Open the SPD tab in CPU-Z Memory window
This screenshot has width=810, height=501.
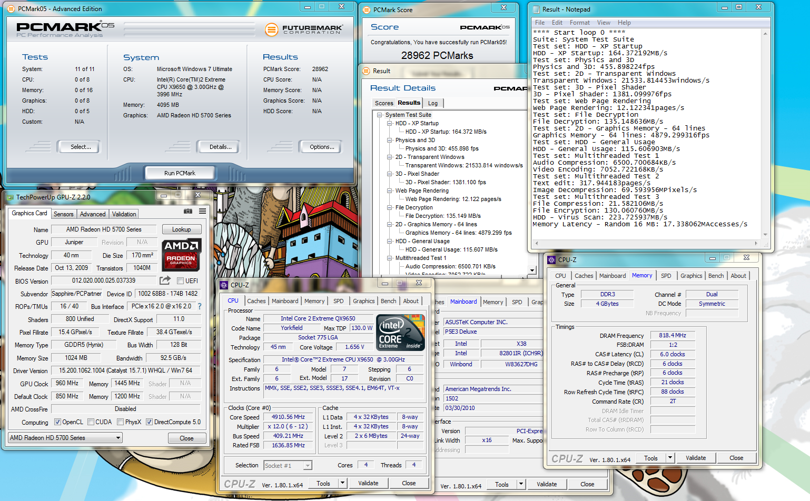[666, 276]
